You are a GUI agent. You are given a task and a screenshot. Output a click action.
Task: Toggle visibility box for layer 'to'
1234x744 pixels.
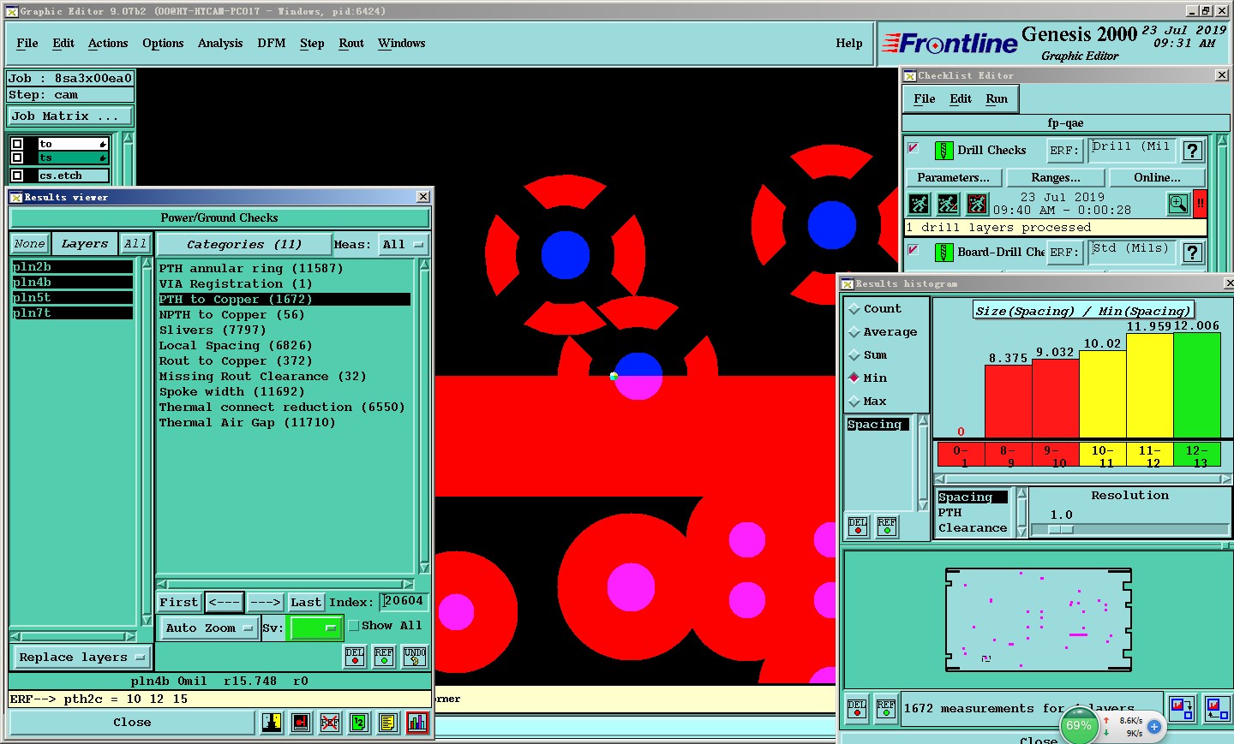click(x=17, y=144)
